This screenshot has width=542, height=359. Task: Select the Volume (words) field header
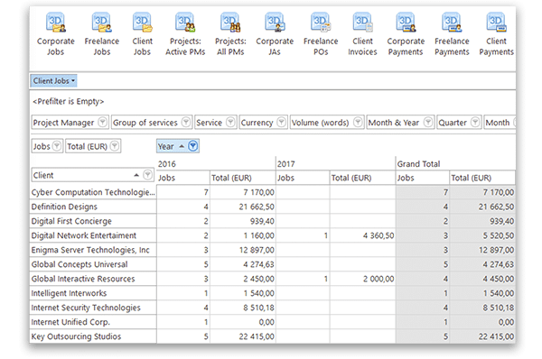(327, 122)
